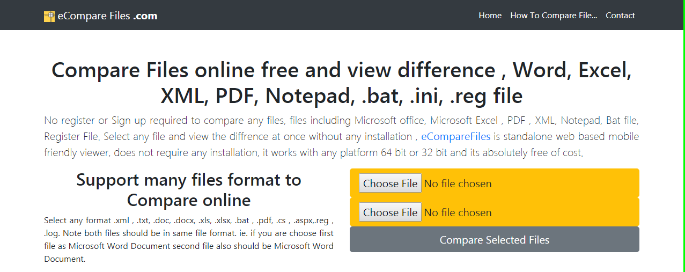The height and width of the screenshot is (272, 685).
Task: Click the main Compare Files online free heading
Action: tap(342, 83)
